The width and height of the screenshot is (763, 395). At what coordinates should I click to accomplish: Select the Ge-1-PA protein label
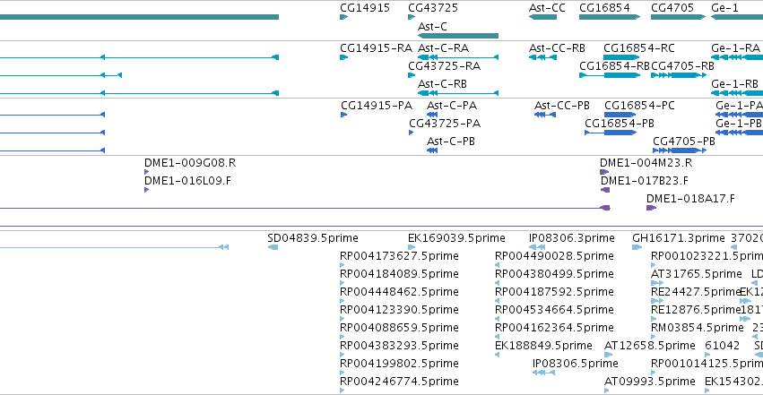(x=739, y=106)
